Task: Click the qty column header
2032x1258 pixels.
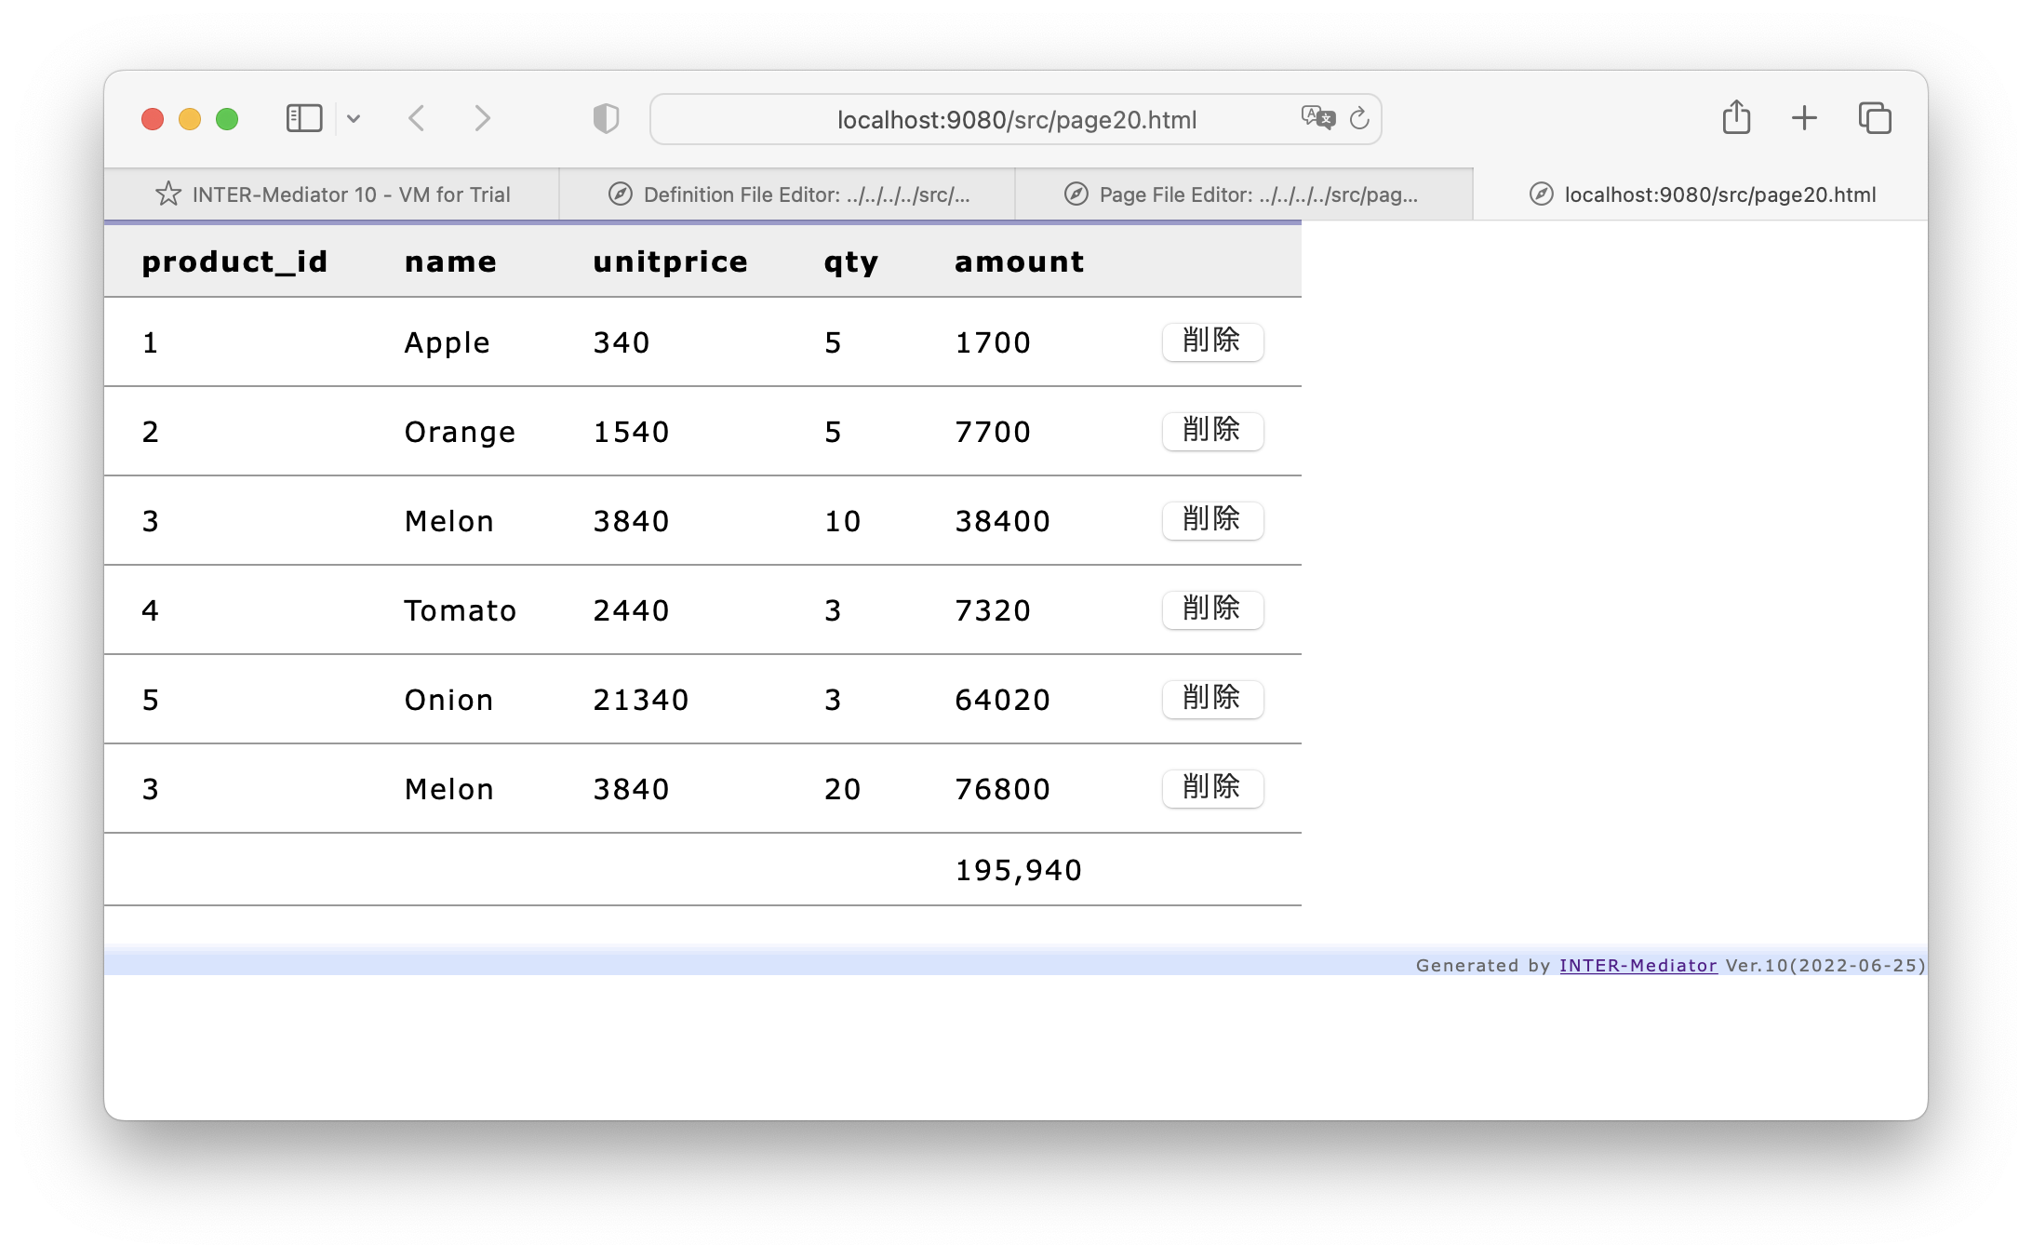Action: tap(850, 262)
